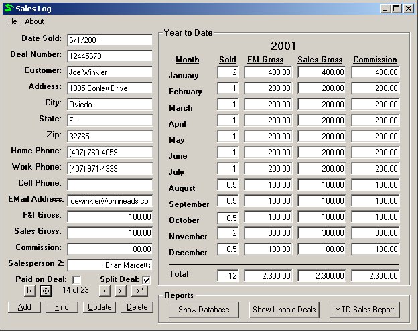Click the Total F&I Gross box
418x331 pixels.
(268, 275)
